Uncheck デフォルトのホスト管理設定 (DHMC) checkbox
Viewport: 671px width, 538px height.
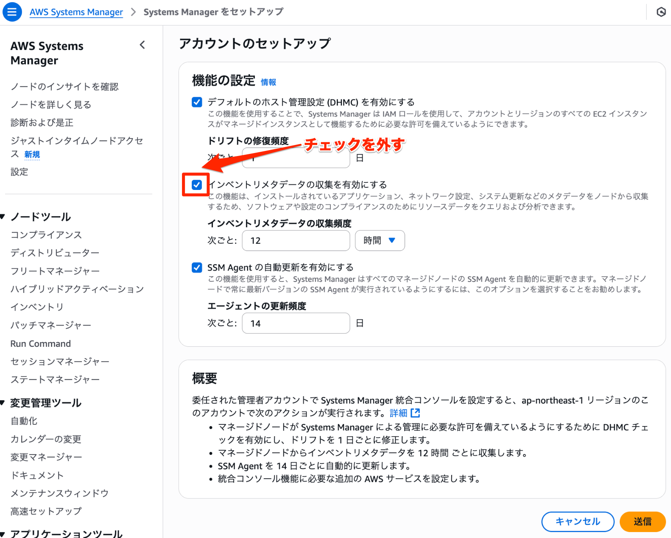pyautogui.click(x=197, y=102)
